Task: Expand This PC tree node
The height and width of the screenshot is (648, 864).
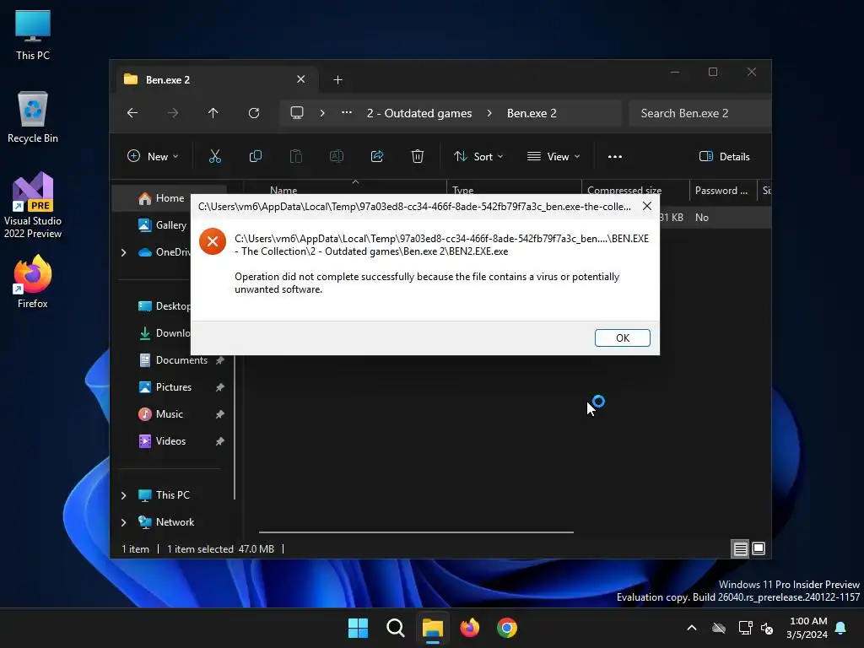Action: [x=123, y=495]
